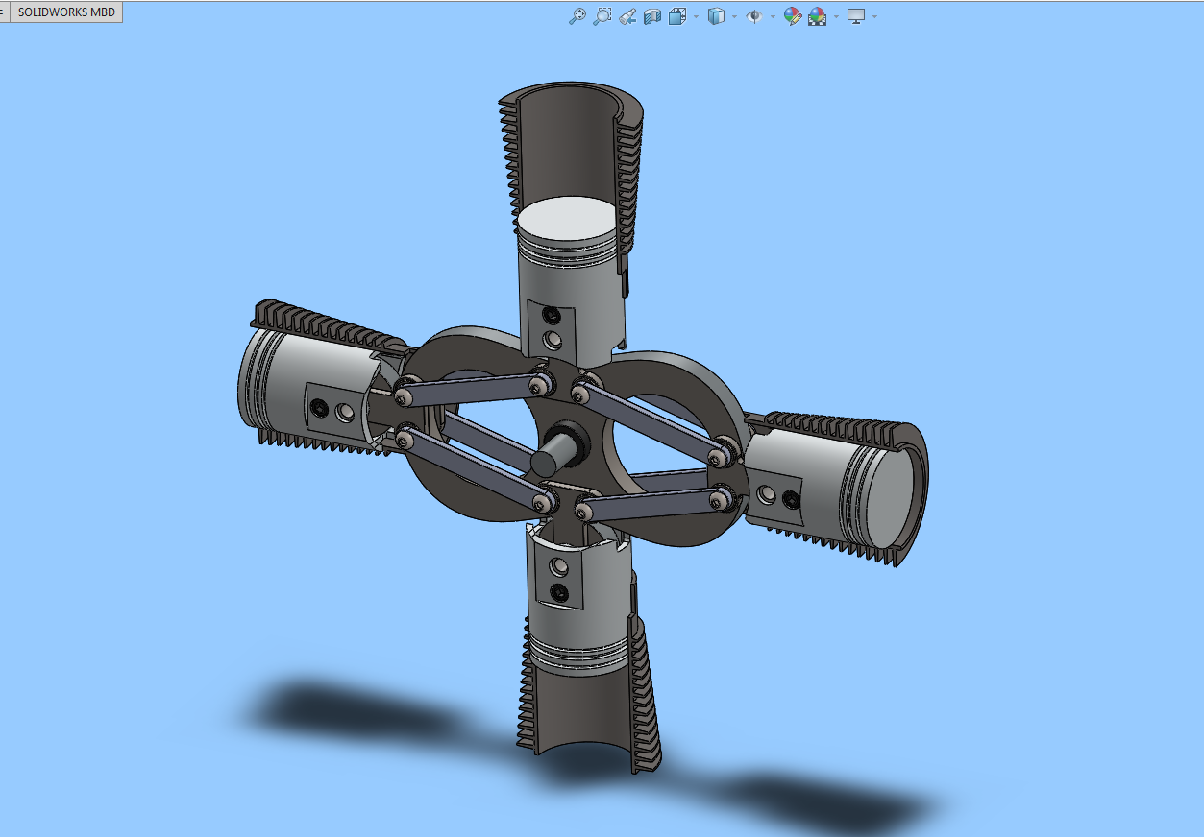Image resolution: width=1204 pixels, height=837 pixels.
Task: Expand the Display Style dropdown arrow
Action: pyautogui.click(x=734, y=17)
